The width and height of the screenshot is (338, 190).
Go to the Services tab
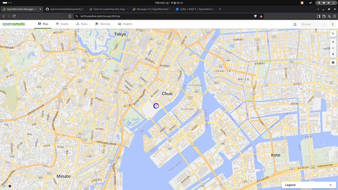click(x=102, y=24)
